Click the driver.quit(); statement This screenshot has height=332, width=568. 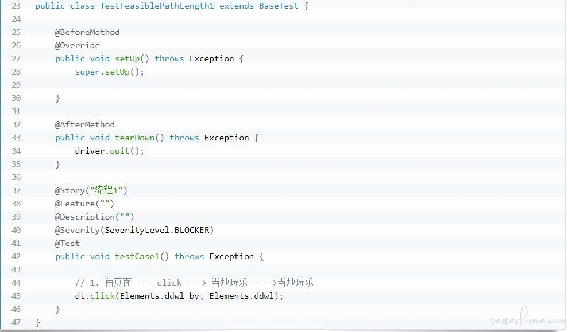[x=109, y=151]
